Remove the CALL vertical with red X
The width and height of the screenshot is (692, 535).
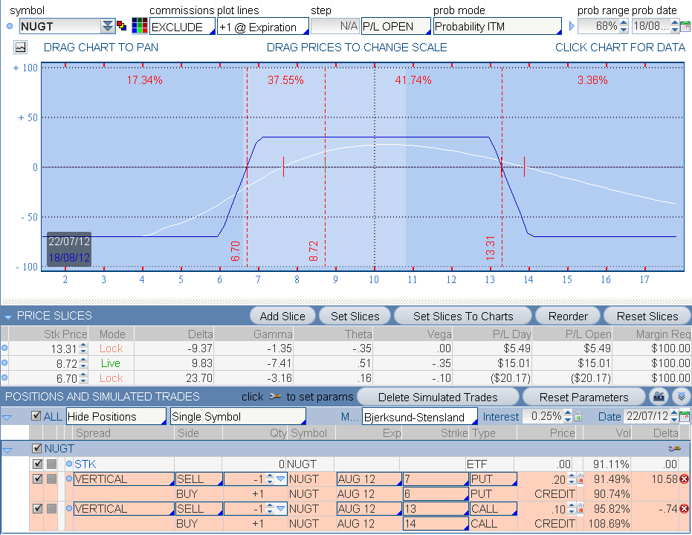(x=685, y=509)
